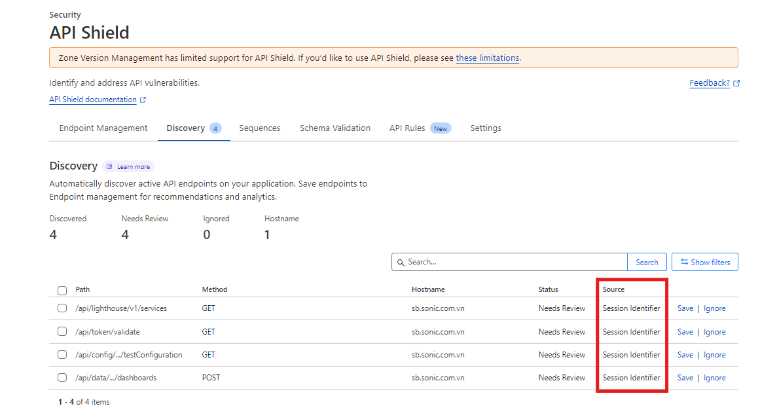Image resolution: width=777 pixels, height=419 pixels.
Task: Toggle the select-all checkbox in table header
Action: tap(62, 290)
